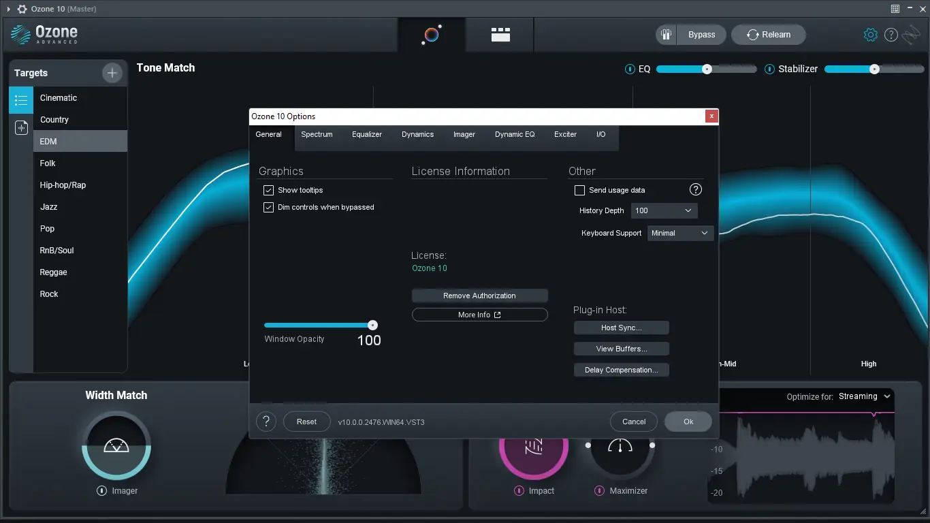The image size is (930, 523).
Task: Switch to the Dynamics options tab
Action: (417, 134)
